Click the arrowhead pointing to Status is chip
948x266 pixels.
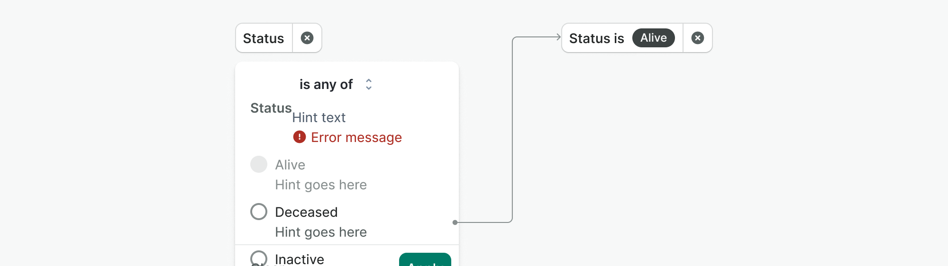point(558,37)
